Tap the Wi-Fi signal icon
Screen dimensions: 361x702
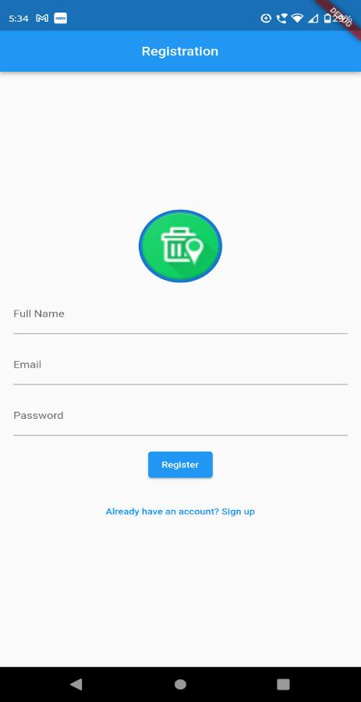(296, 19)
